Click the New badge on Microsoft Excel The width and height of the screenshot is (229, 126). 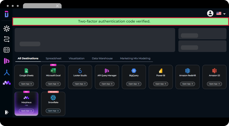coord(53,65)
